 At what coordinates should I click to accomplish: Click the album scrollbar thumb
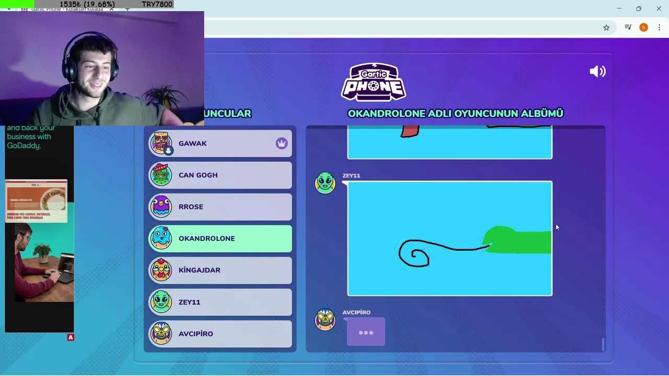pyautogui.click(x=603, y=344)
